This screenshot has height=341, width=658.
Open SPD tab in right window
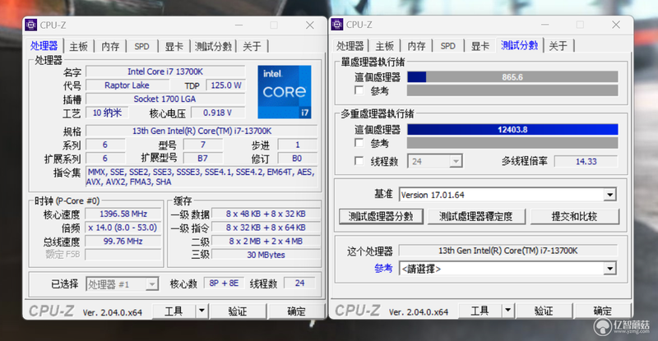tap(447, 46)
